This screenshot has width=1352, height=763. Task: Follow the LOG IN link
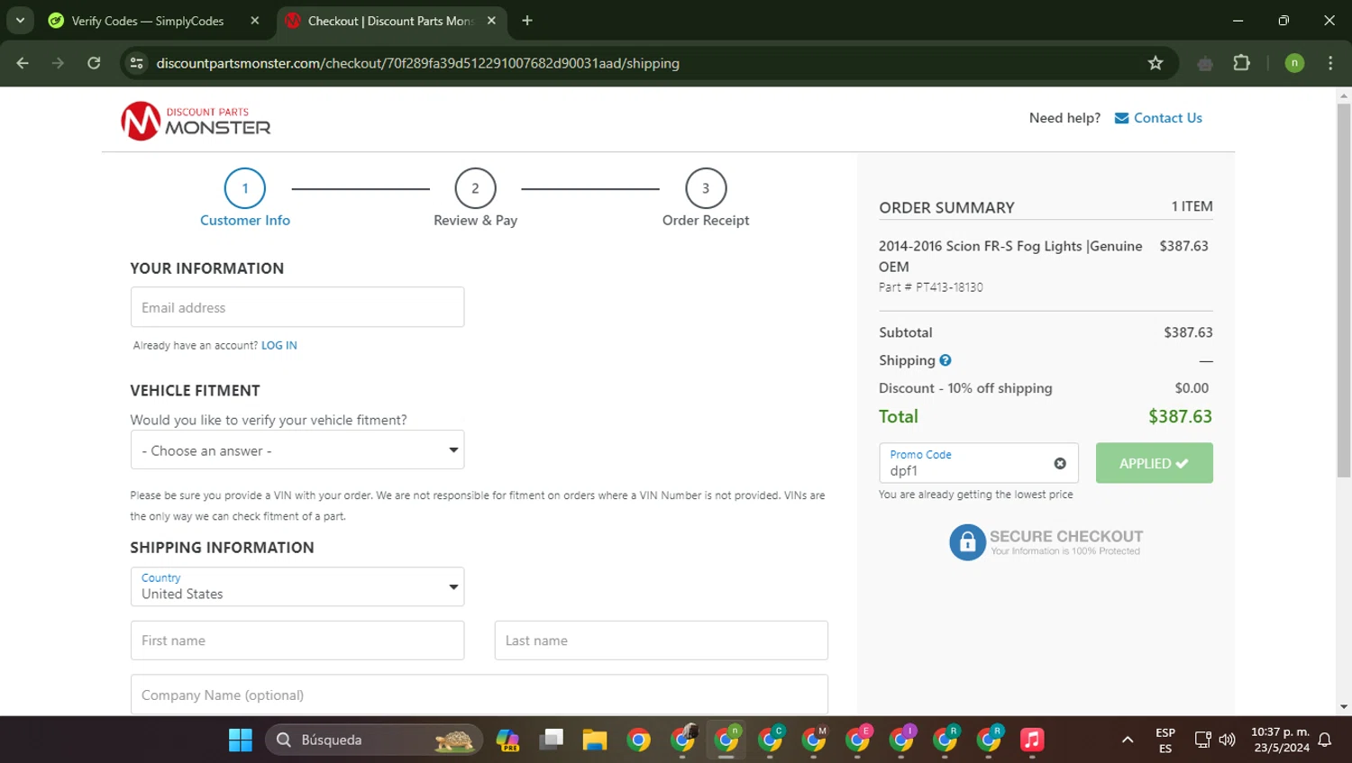279,345
